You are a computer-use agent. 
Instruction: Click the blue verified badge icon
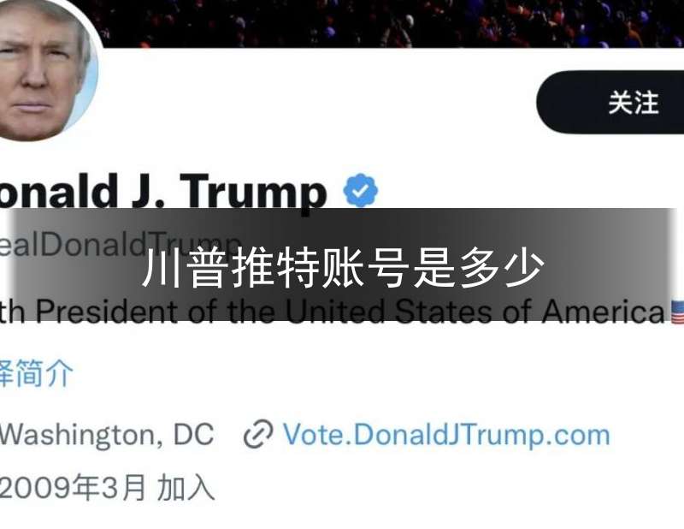(360, 191)
